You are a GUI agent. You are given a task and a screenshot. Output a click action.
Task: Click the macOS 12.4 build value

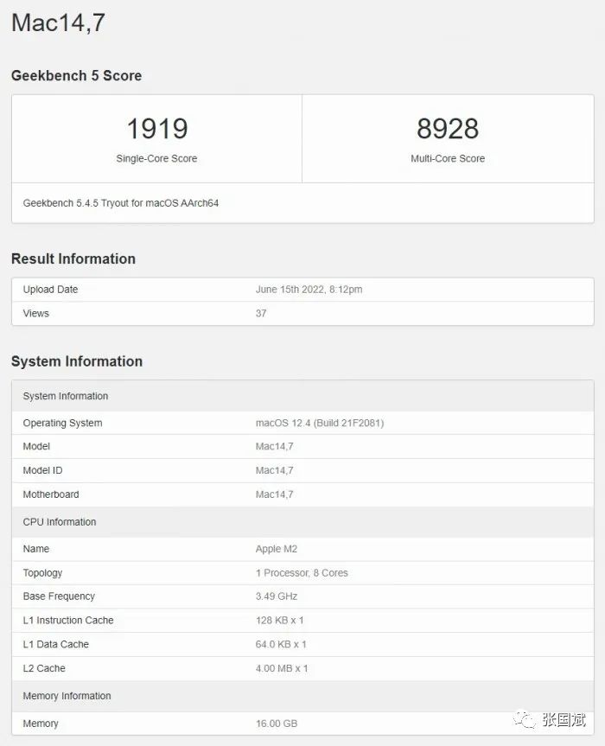click(x=320, y=423)
